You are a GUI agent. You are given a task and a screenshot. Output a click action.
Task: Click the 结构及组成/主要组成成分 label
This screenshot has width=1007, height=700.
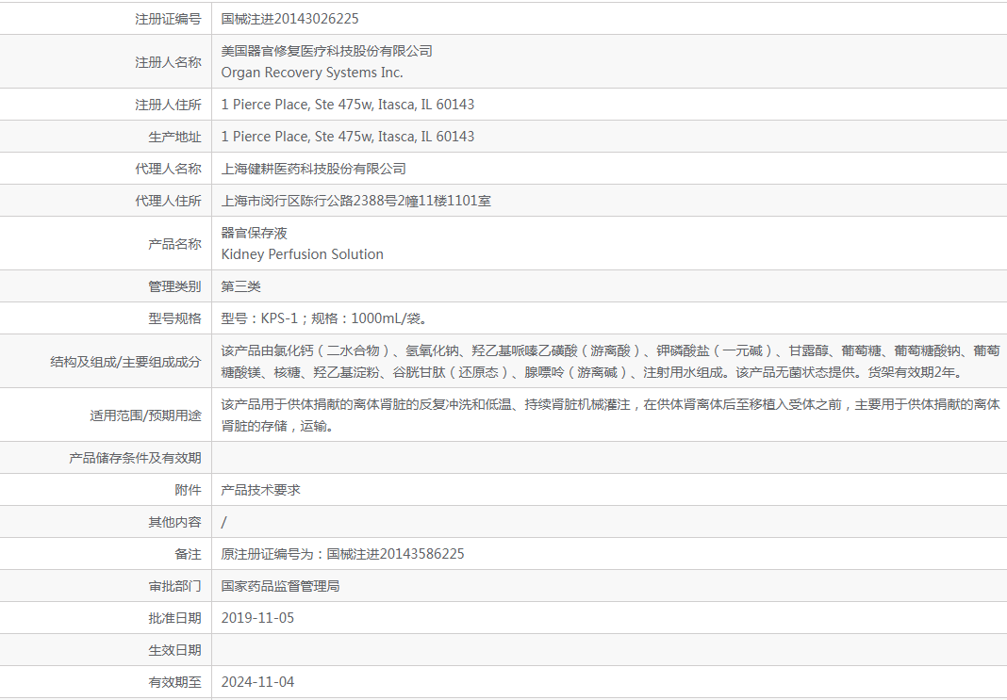click(x=126, y=362)
